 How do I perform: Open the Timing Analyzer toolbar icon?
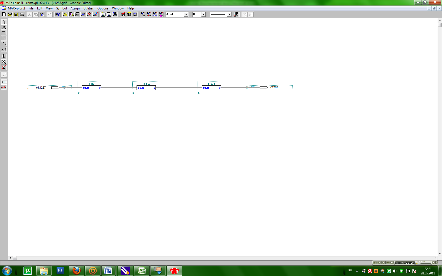tap(89, 14)
